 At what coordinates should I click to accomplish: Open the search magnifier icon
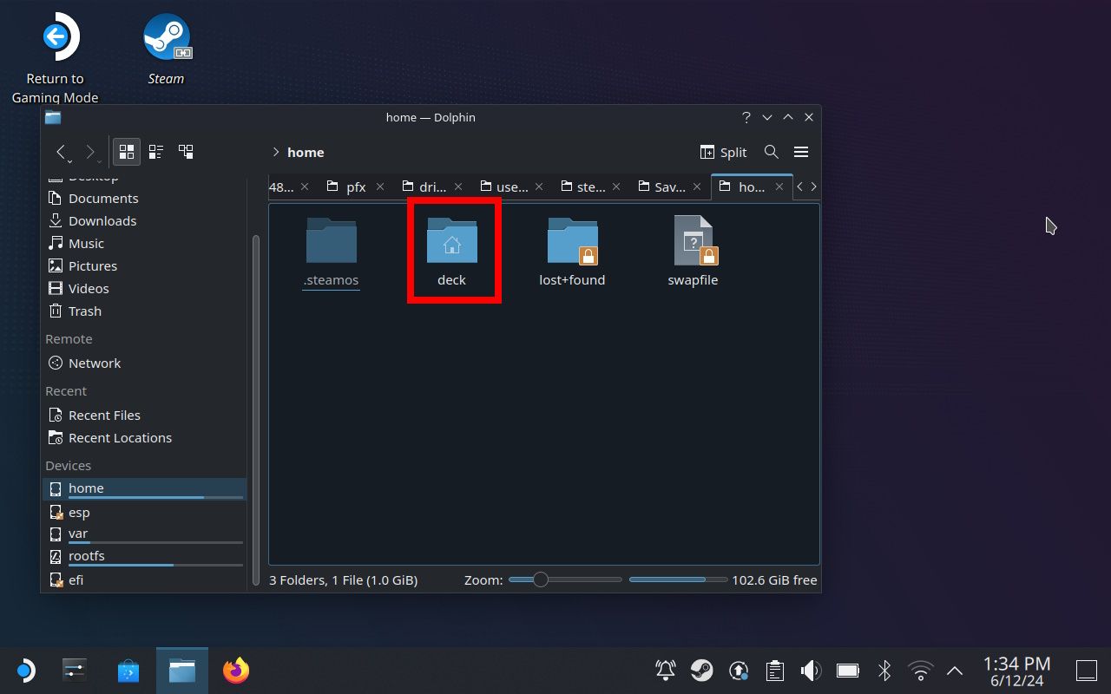click(771, 152)
